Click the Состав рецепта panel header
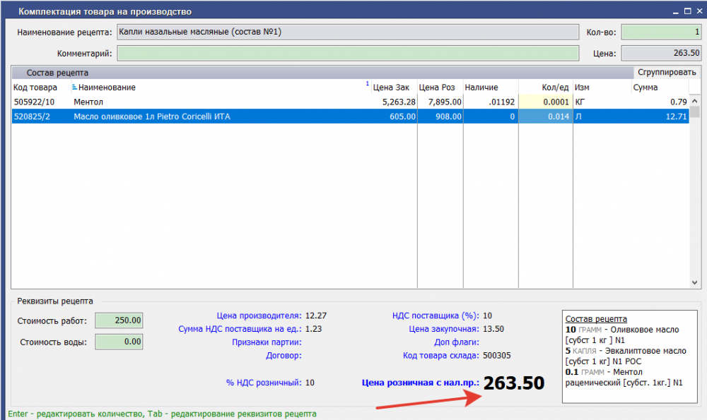The image size is (707, 420). (322, 73)
